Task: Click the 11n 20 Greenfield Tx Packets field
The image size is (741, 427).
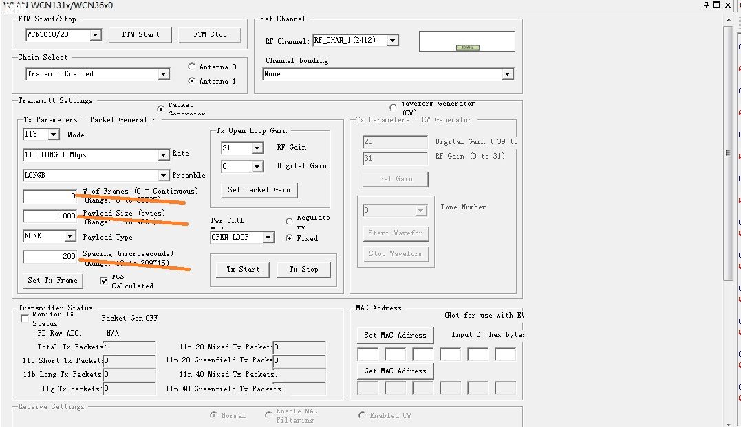Action: click(x=299, y=361)
